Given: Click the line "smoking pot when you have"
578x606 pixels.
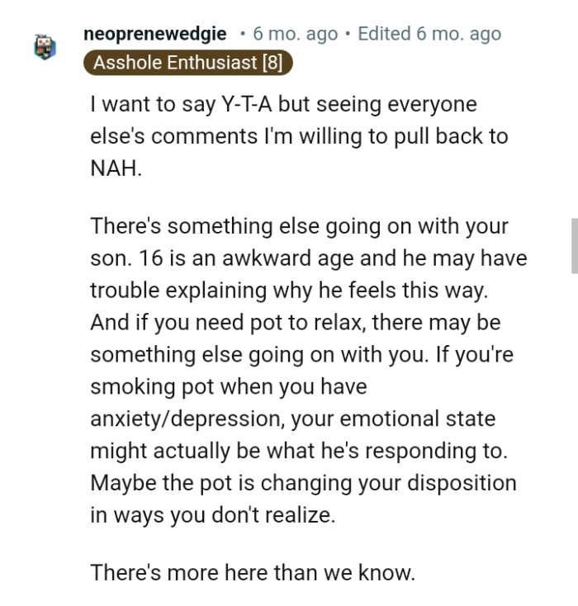Looking at the screenshot, I should click(228, 386).
